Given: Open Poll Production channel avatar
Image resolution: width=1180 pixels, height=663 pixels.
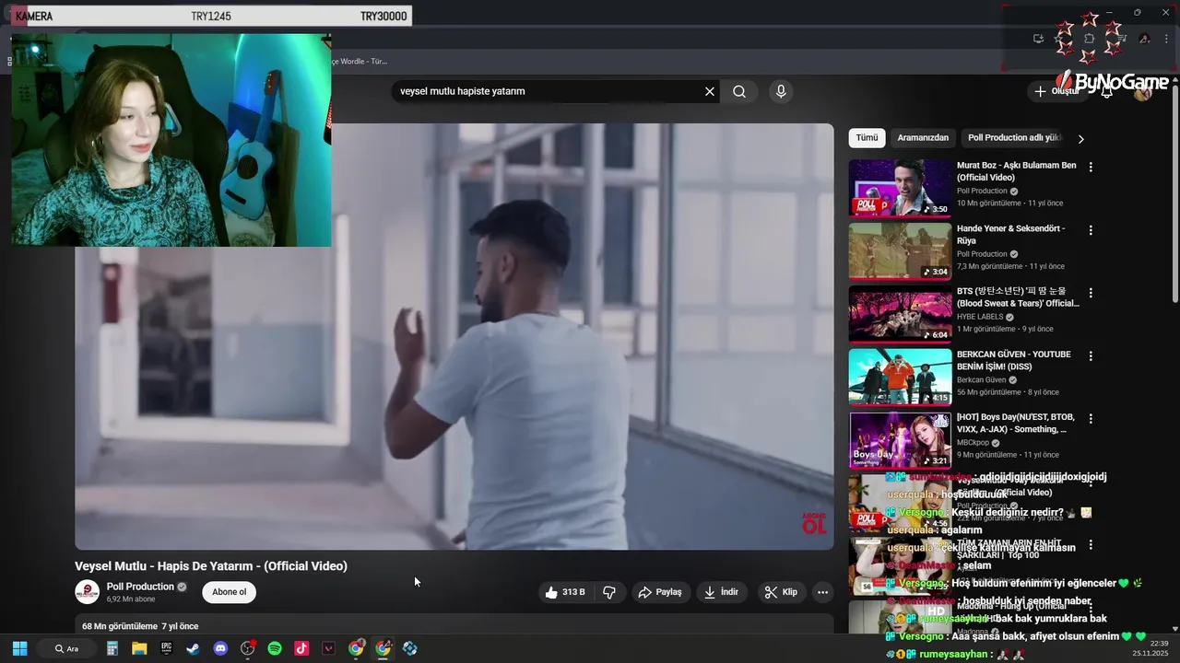Looking at the screenshot, I should coord(87,592).
